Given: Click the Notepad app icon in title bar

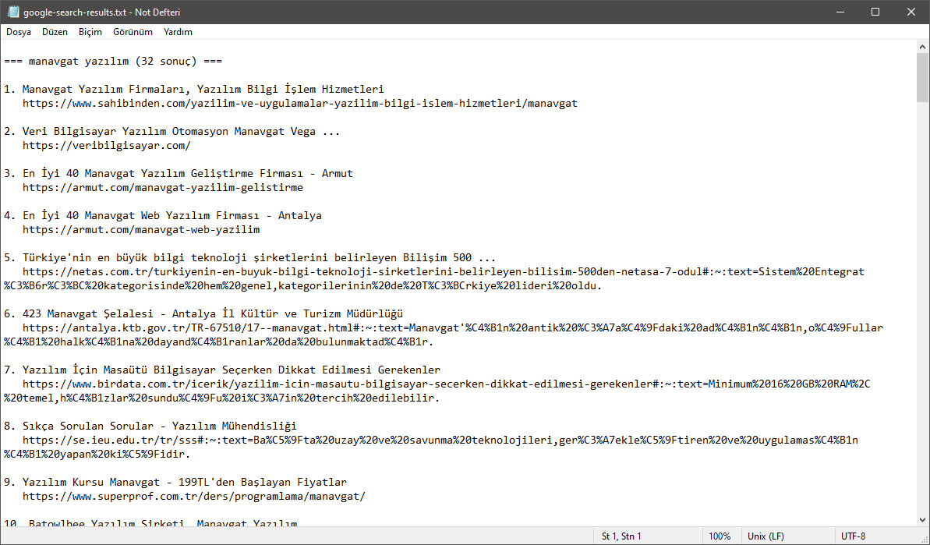Looking at the screenshot, I should 13,12.
